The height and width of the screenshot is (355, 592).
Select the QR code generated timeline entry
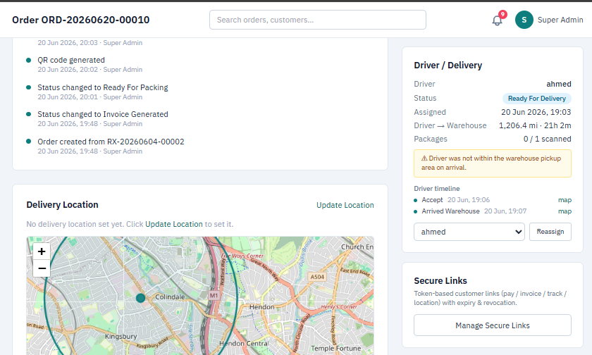pyautogui.click(x=71, y=60)
